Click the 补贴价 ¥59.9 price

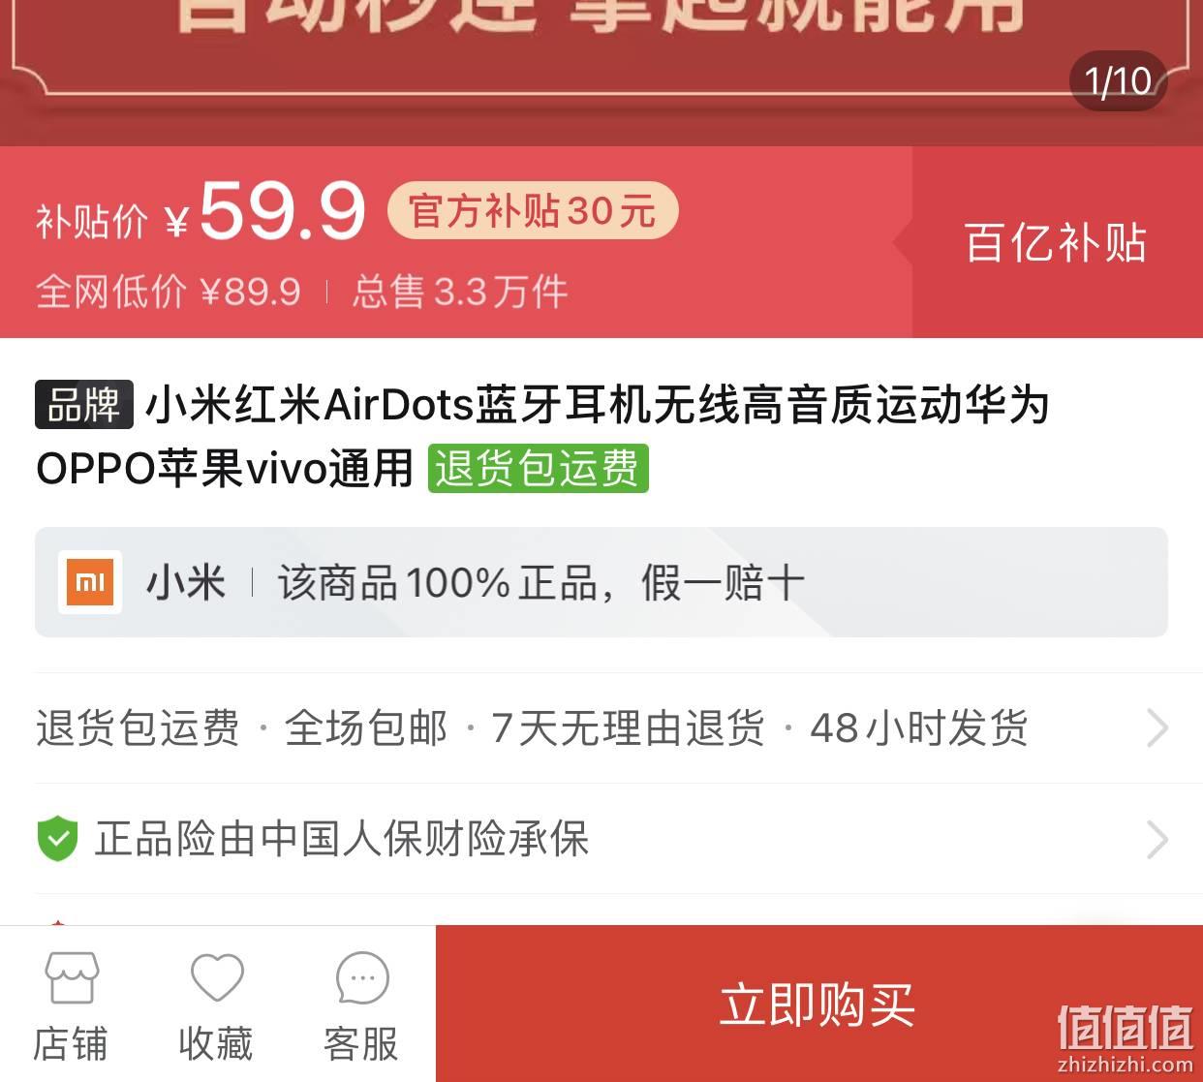coord(200,211)
